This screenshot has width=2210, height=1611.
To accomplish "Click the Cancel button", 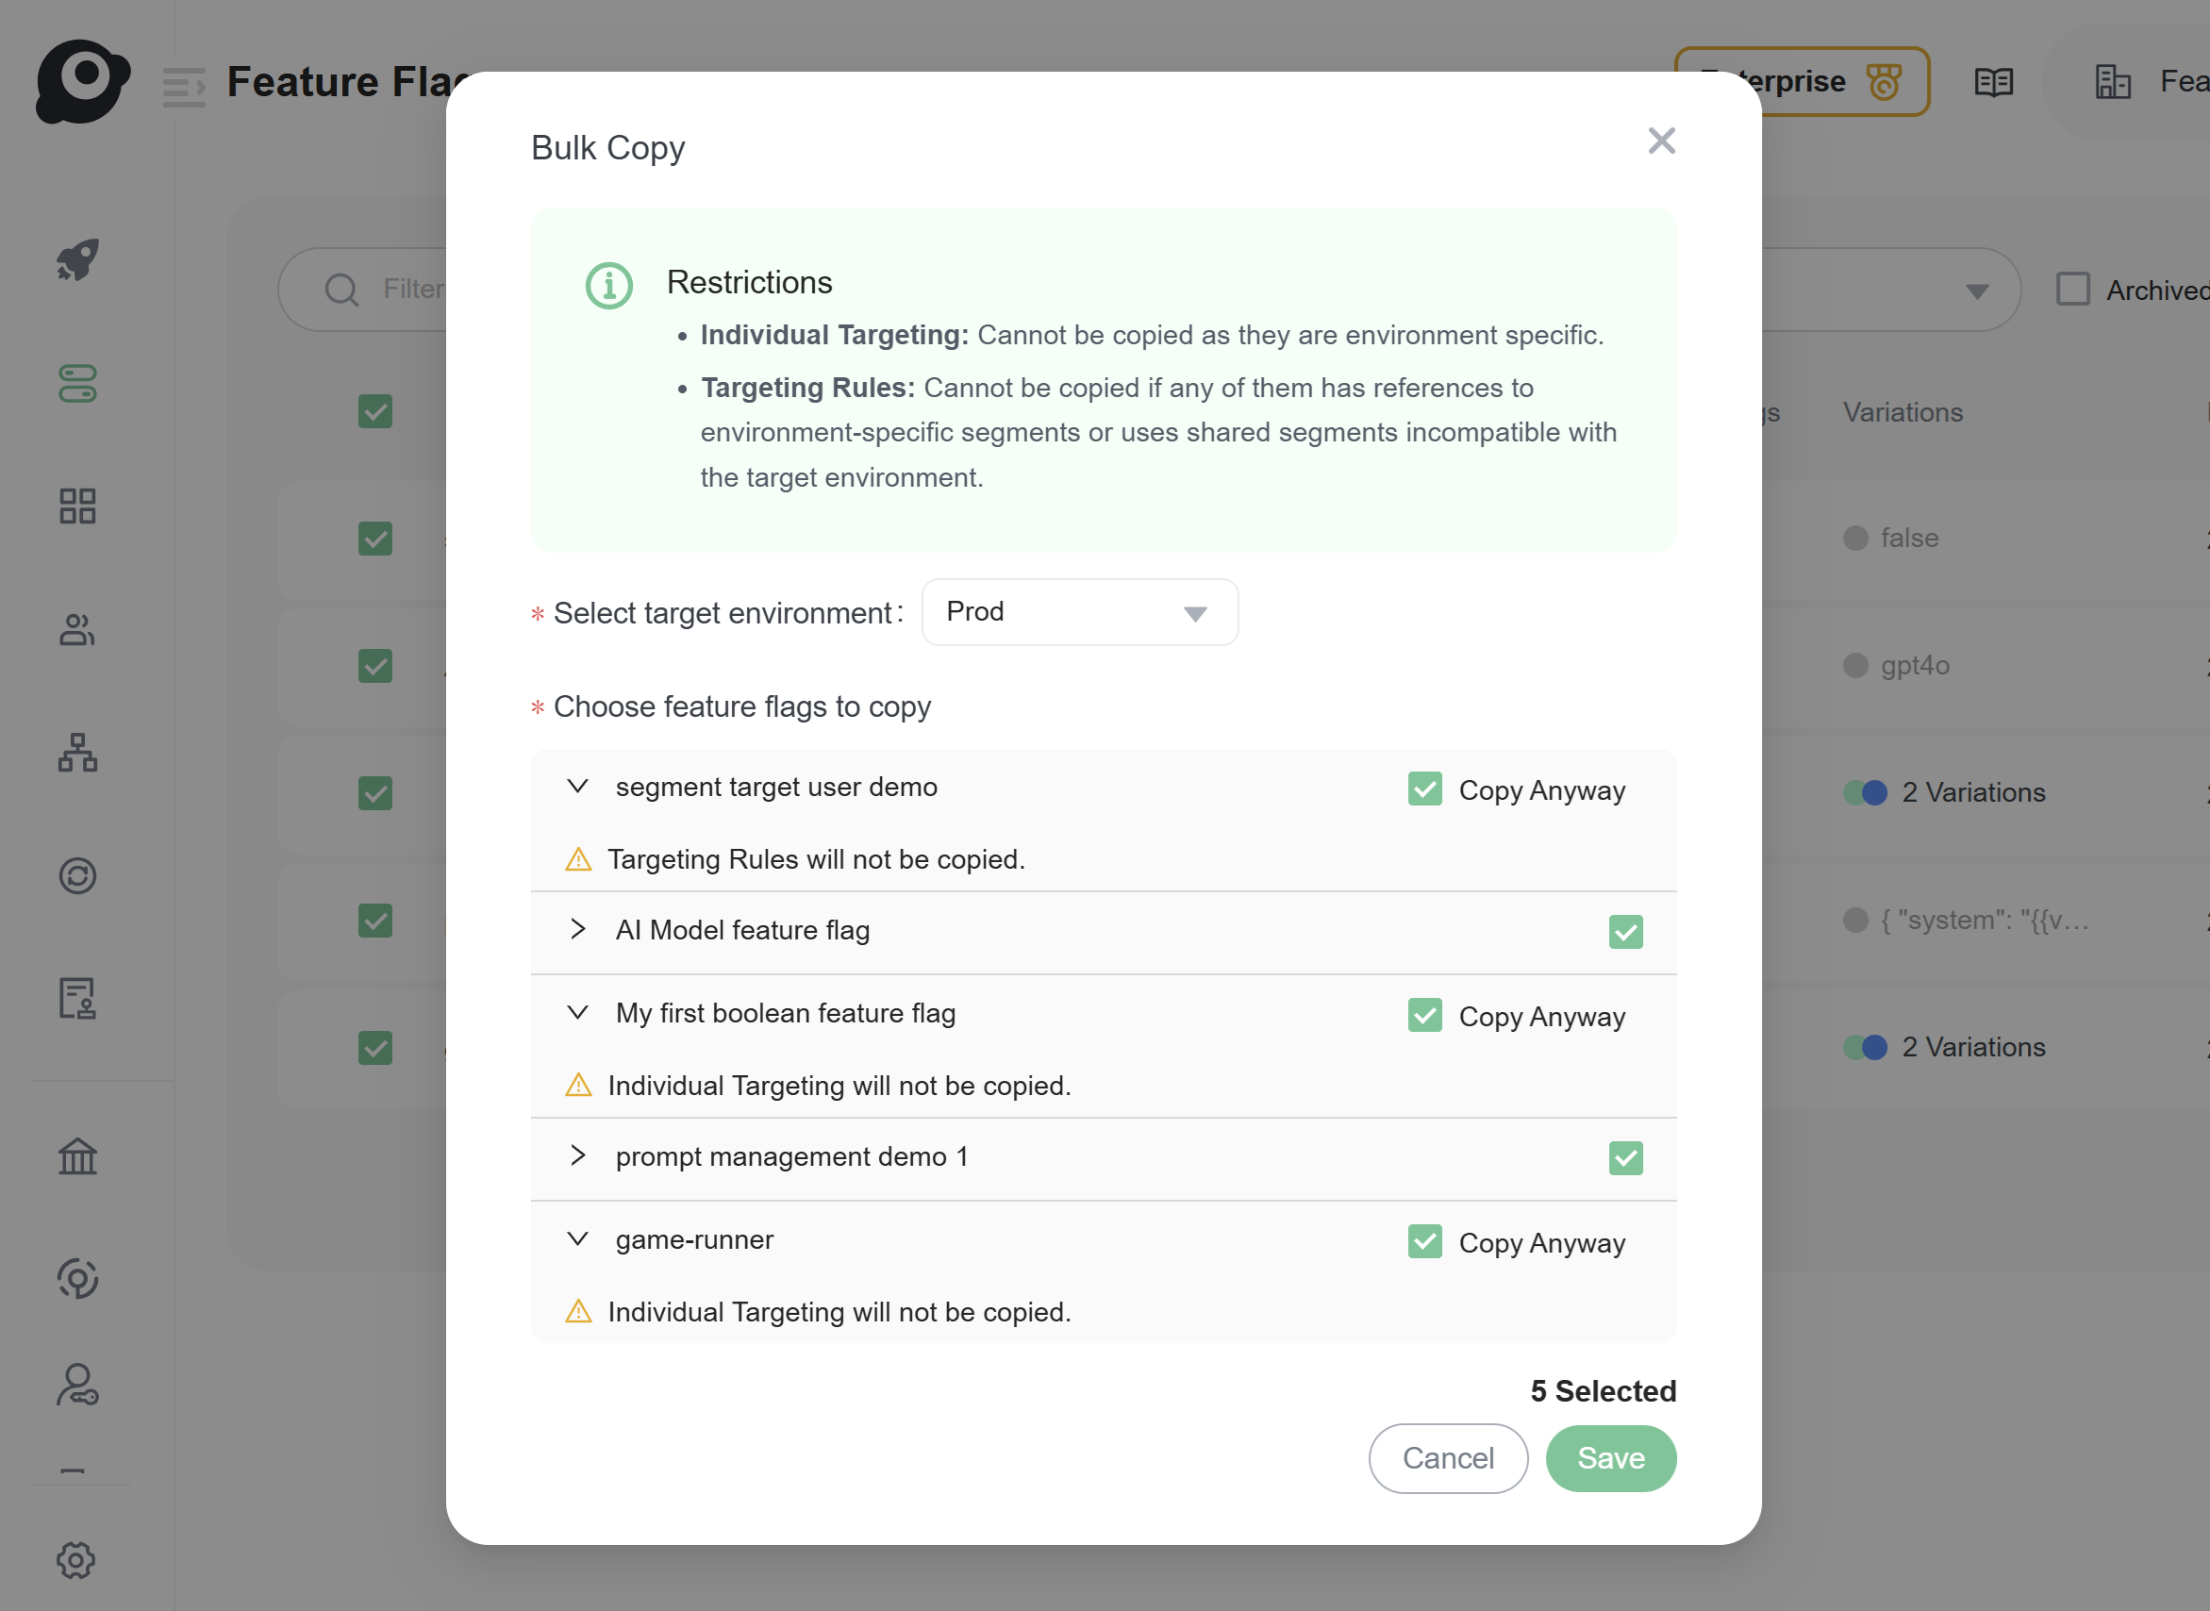I will tap(1447, 1458).
